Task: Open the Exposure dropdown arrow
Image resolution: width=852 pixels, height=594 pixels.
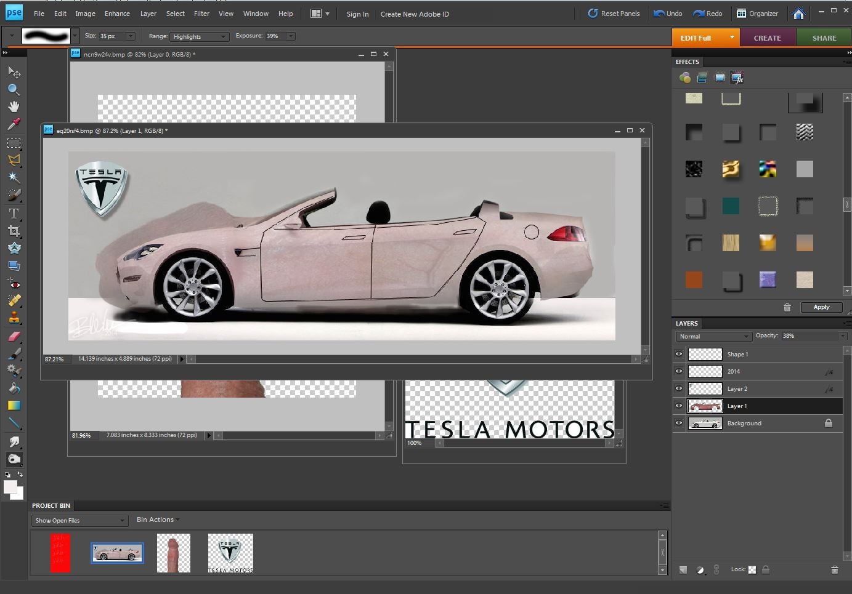Action: click(291, 36)
